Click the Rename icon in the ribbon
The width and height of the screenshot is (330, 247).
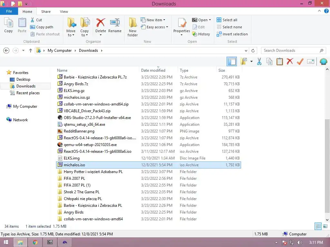(115, 23)
